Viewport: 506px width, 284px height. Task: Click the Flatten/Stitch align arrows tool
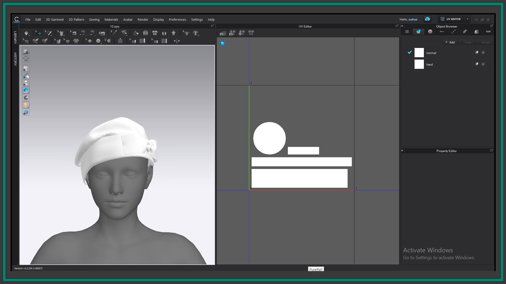click(177, 41)
